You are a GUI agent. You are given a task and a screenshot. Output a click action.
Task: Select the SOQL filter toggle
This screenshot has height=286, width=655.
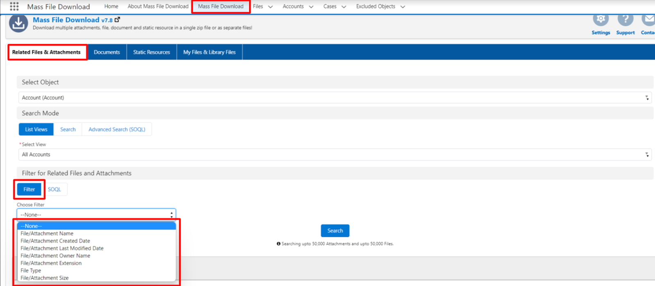pyautogui.click(x=54, y=190)
